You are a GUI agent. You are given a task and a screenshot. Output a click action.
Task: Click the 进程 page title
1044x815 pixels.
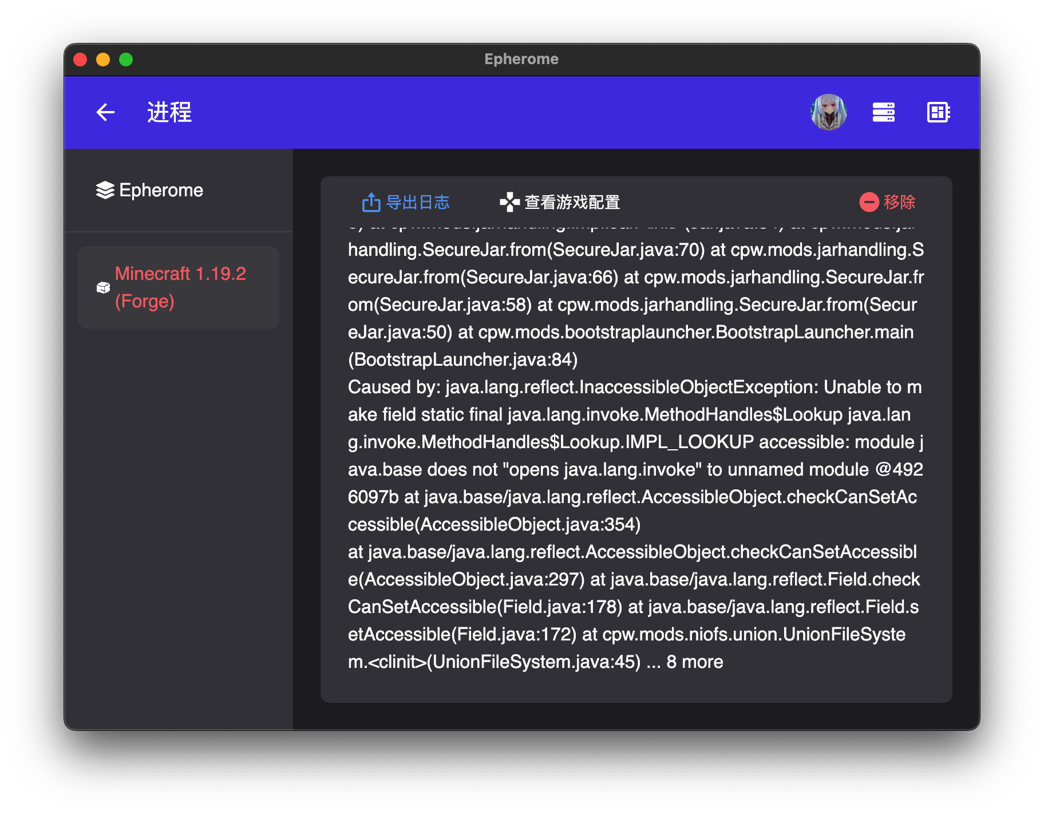click(169, 112)
